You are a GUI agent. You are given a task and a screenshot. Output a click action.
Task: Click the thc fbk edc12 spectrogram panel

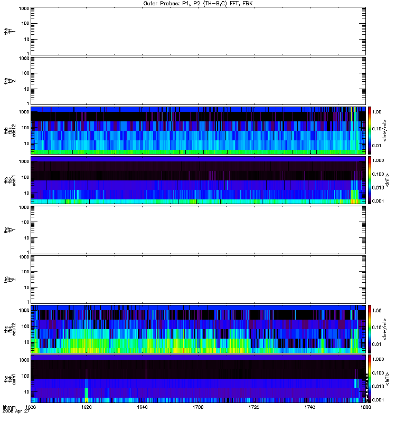click(x=198, y=329)
